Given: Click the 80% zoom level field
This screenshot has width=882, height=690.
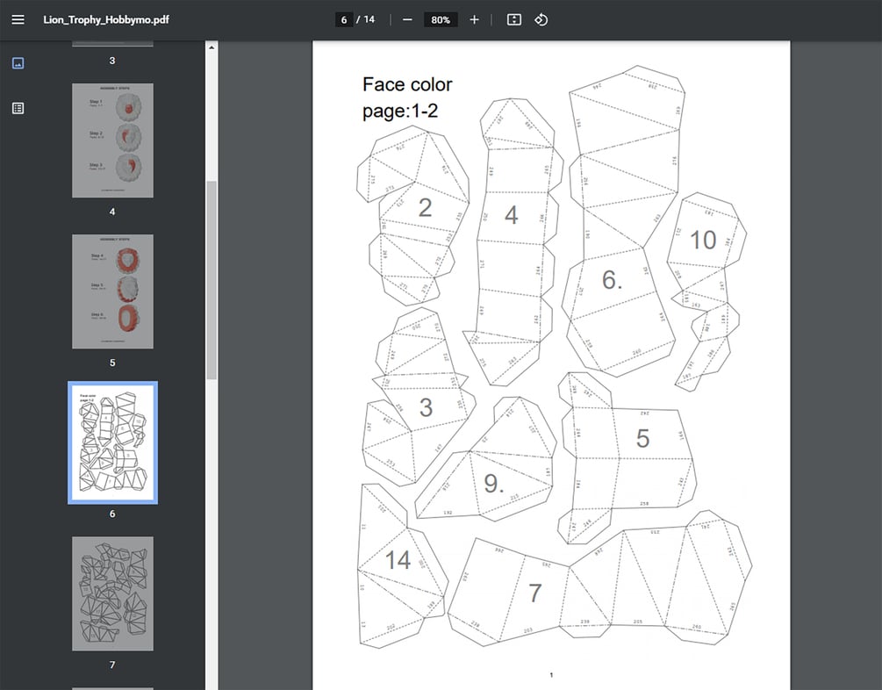Looking at the screenshot, I should (x=441, y=19).
